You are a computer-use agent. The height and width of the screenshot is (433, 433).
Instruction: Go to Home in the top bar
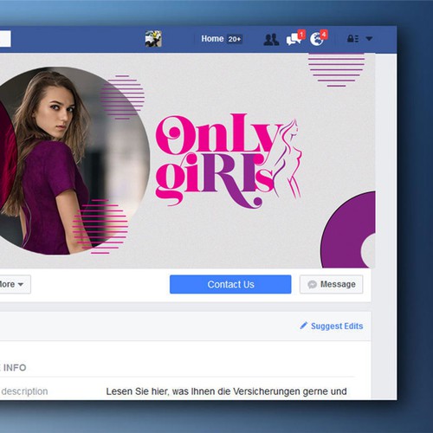pyautogui.click(x=212, y=39)
